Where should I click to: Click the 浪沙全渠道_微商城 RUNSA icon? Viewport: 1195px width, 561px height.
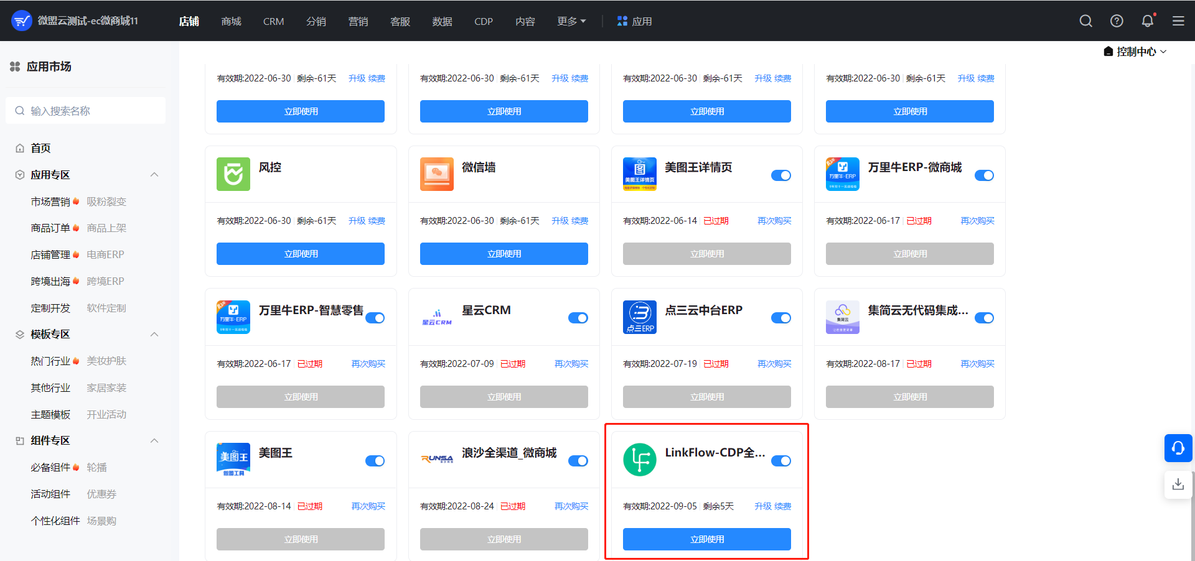click(x=437, y=460)
